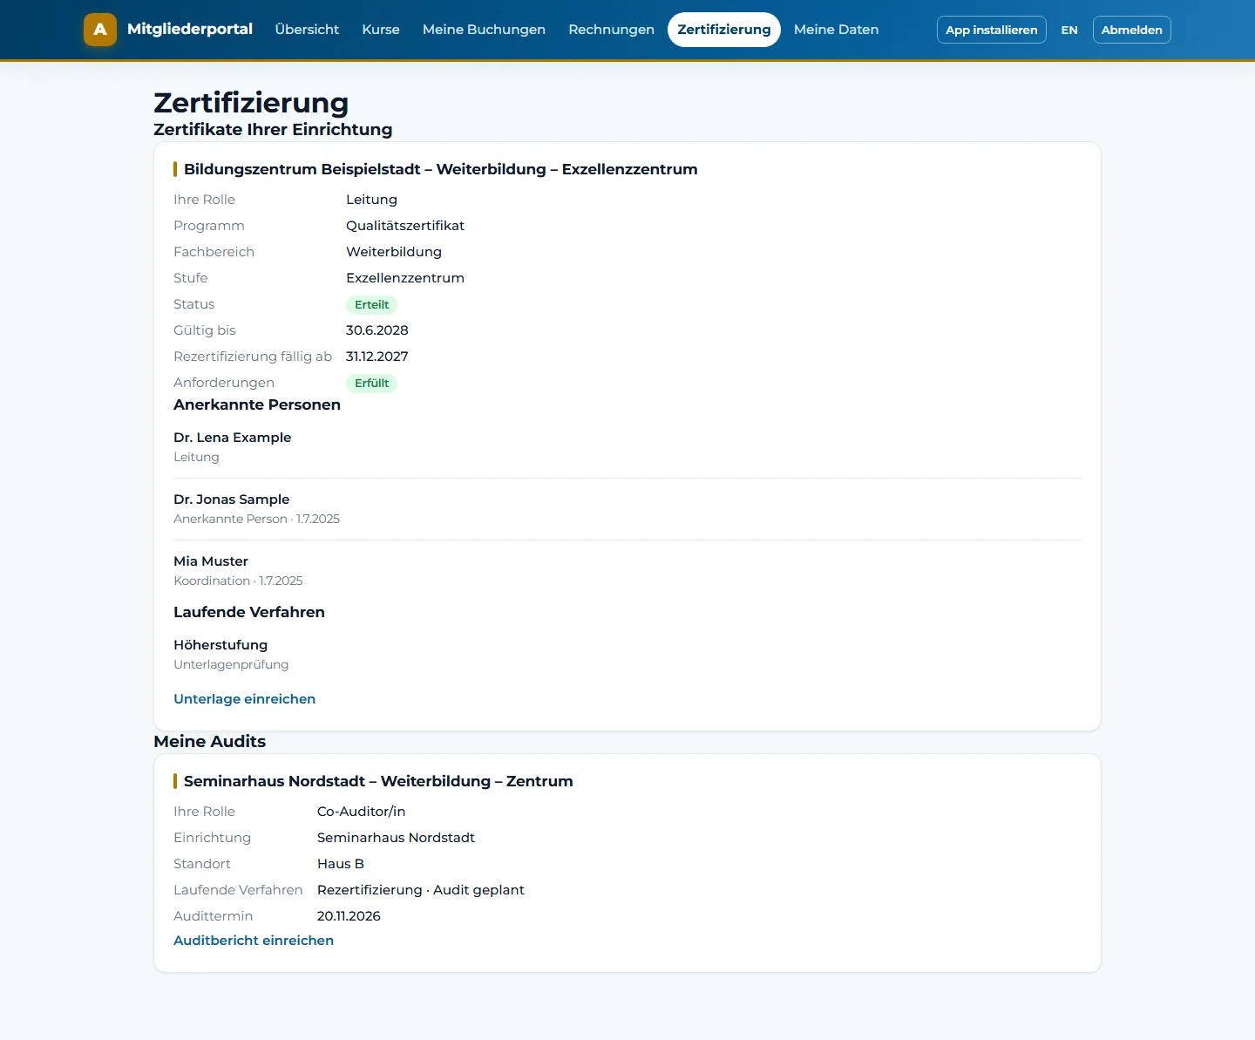Click the Gültig bis date 30.6.2028
Screen dimensions: 1255x1040
tap(376, 330)
